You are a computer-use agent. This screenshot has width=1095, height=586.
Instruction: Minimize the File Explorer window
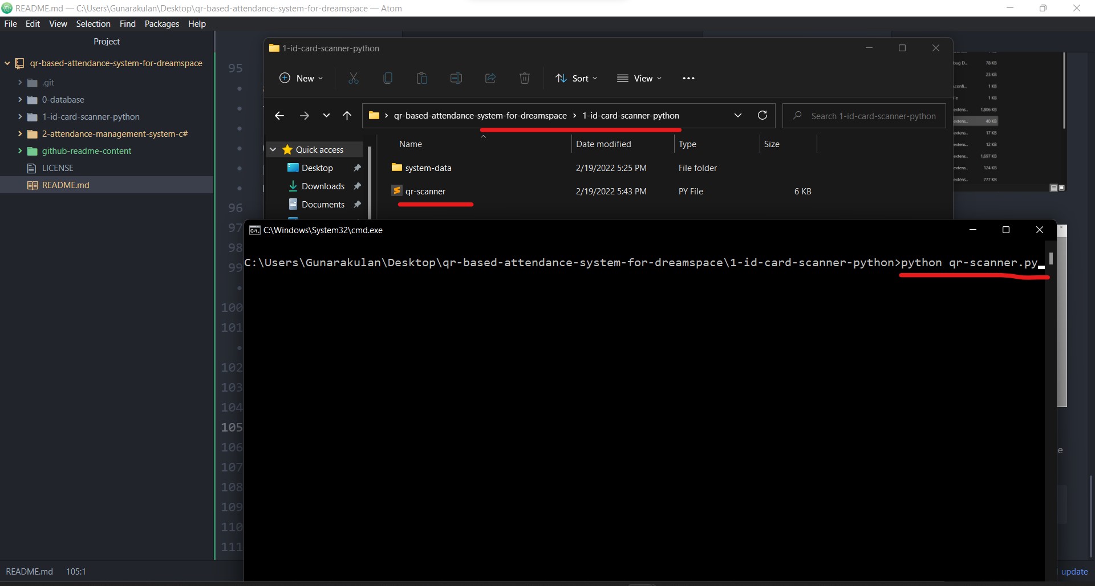point(869,48)
